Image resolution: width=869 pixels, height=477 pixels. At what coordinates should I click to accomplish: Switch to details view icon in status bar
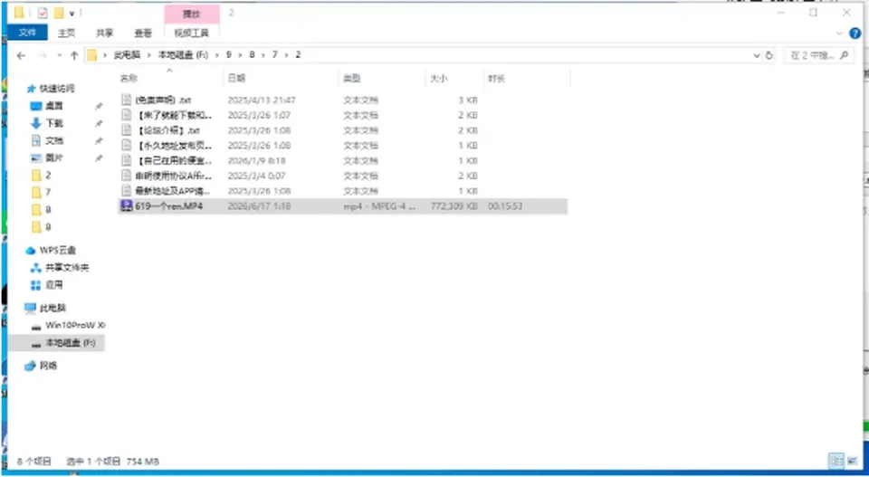pyautogui.click(x=836, y=461)
